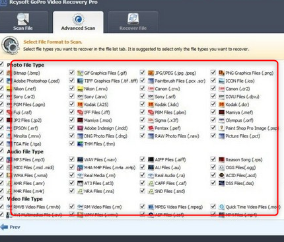The width and height of the screenshot is (284, 242).
Task: Click the ACID Files (.acd) icon
Action: (221, 175)
